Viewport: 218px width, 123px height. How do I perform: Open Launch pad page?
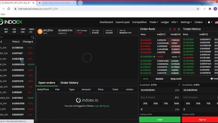(x=123, y=22)
